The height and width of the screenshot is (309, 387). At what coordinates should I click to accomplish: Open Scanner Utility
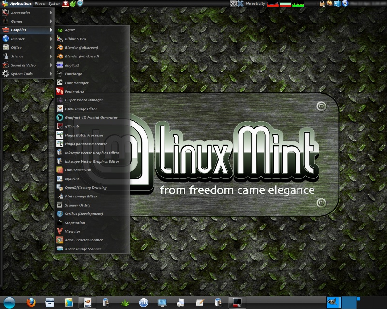(x=92, y=205)
